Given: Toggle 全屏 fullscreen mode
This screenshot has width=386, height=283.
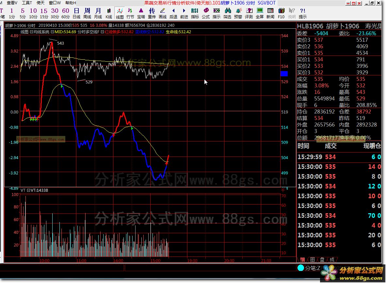Looking at the screenshot, I should point(260,13).
